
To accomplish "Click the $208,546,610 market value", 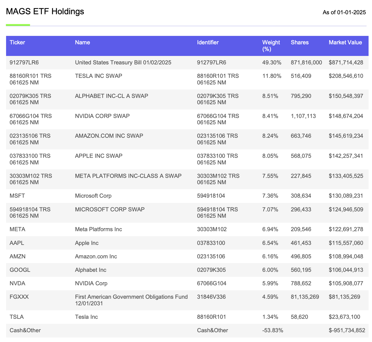I will coord(346,76).
